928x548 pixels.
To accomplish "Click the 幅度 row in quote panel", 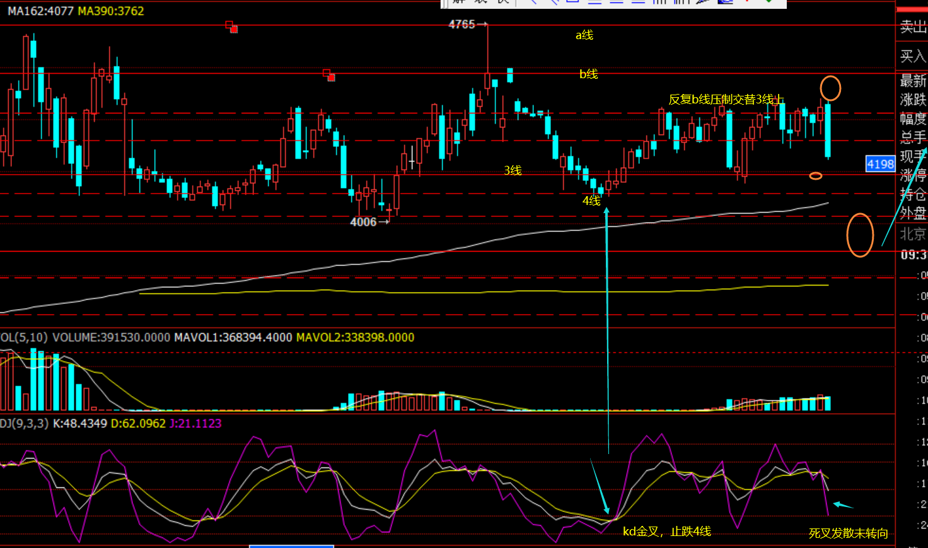I will (x=913, y=119).
